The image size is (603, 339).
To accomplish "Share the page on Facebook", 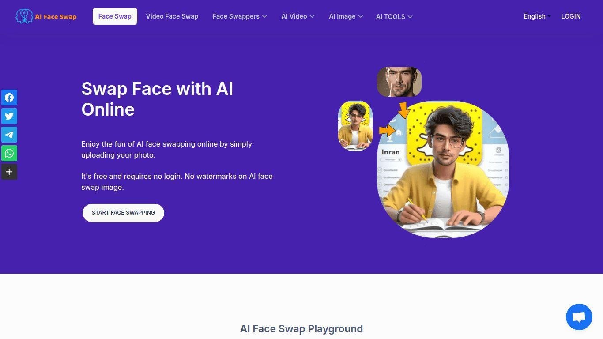I will tap(9, 98).
